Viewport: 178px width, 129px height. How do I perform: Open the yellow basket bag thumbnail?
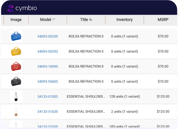(x=16, y=51)
